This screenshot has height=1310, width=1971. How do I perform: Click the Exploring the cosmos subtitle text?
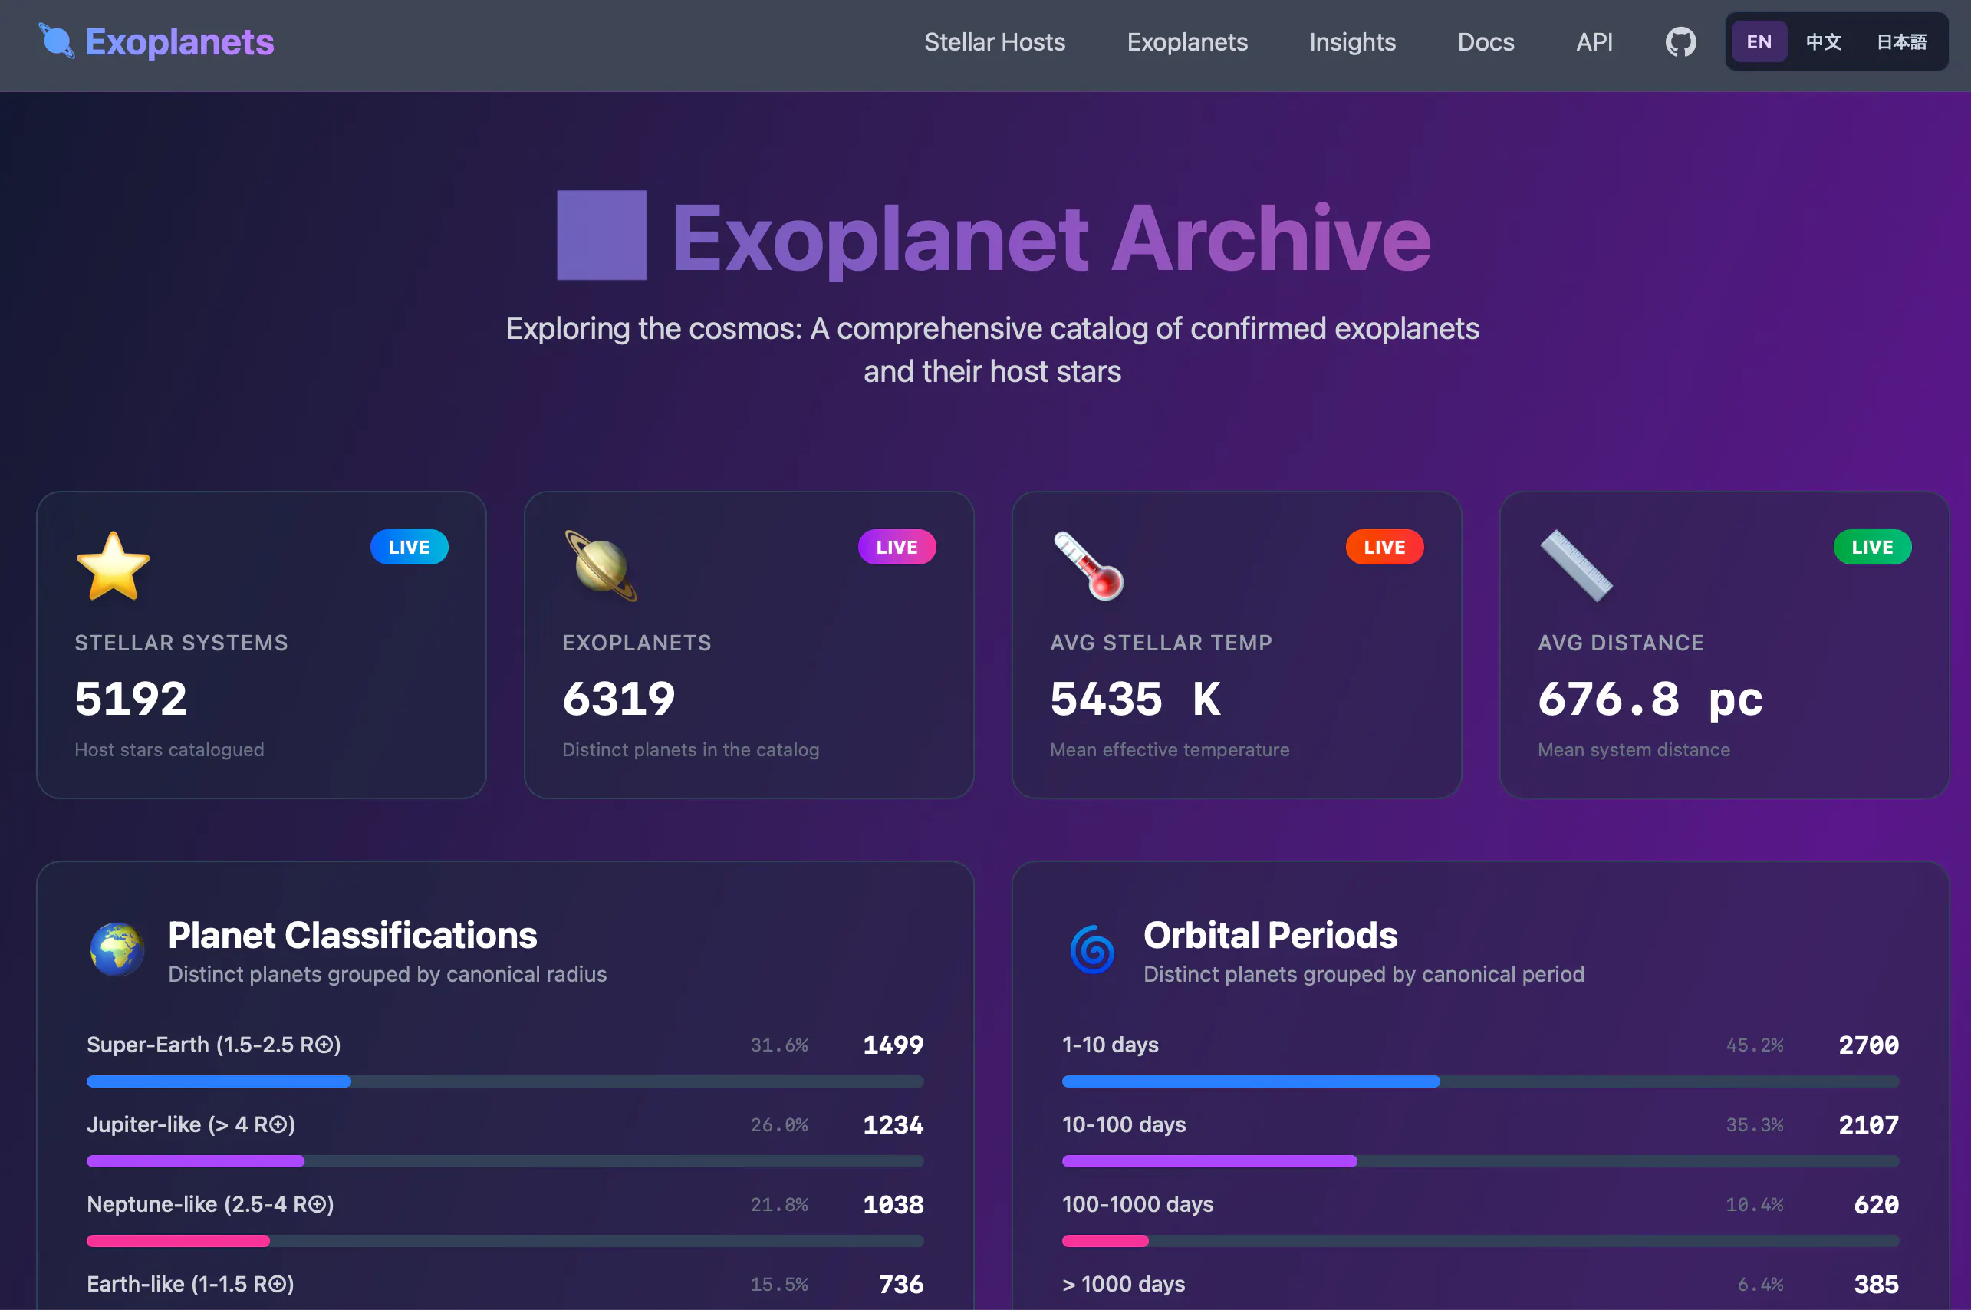click(992, 350)
